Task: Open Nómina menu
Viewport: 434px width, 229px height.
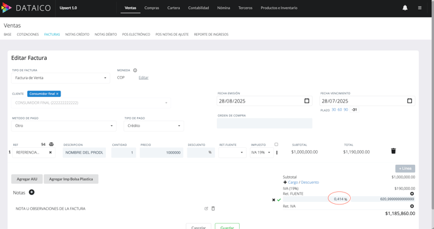Action: [x=224, y=8]
